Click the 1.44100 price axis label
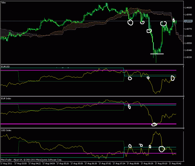Screen dimensions: 195x166 coord(188,8)
